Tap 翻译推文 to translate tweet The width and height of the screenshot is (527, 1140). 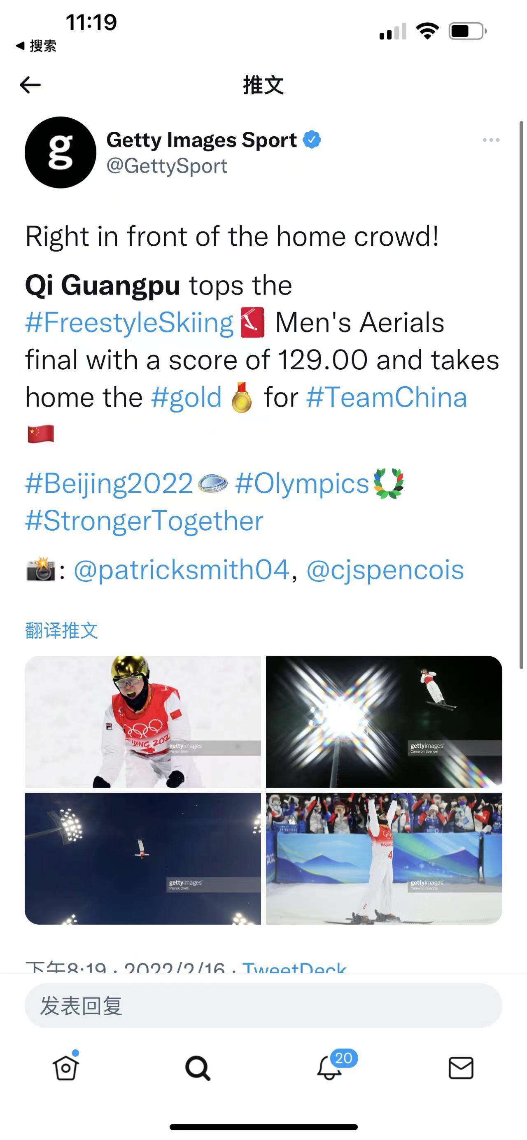pyautogui.click(x=61, y=630)
